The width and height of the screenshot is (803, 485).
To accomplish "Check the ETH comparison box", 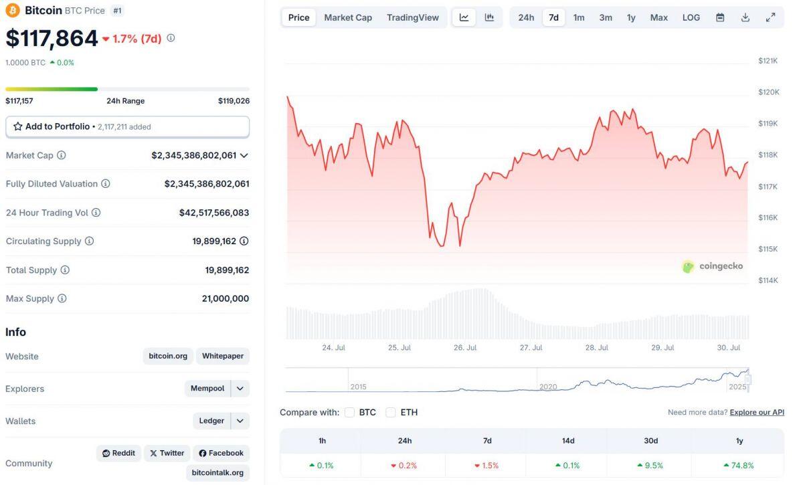I will click(391, 412).
